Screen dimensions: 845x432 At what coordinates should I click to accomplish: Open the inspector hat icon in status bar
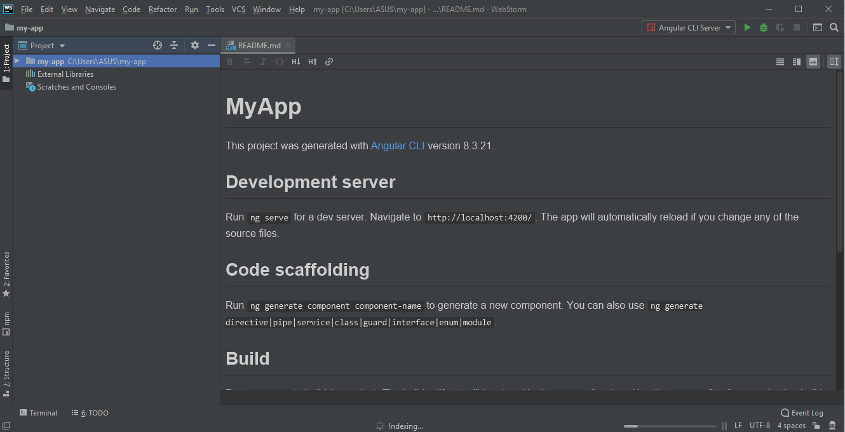832,426
